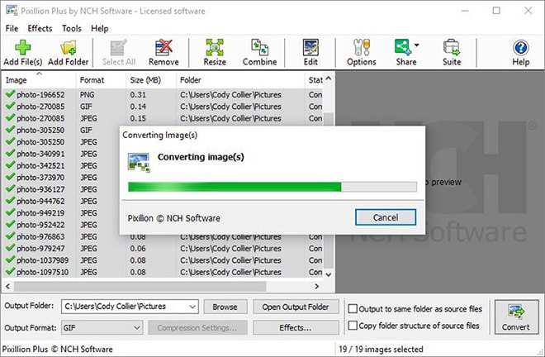Select the photo-270085 GIF row
Screen dimensions: 545x357
click(x=163, y=107)
